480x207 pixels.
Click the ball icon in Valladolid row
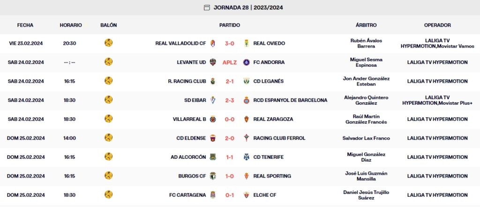[x=109, y=43]
